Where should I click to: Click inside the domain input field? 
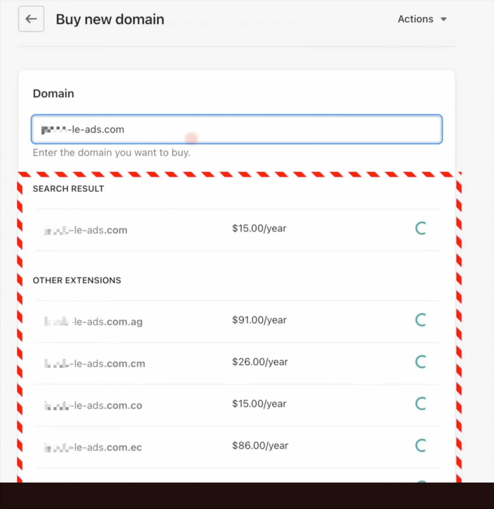coord(236,129)
